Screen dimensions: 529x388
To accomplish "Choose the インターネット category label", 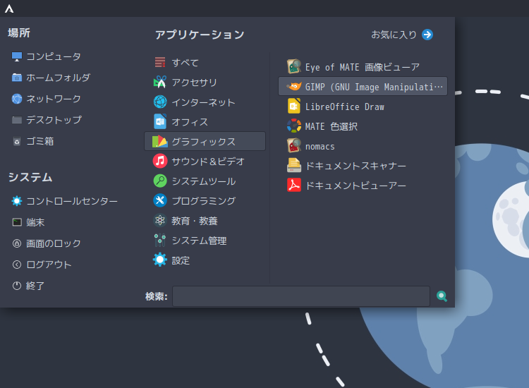I will pyautogui.click(x=203, y=102).
